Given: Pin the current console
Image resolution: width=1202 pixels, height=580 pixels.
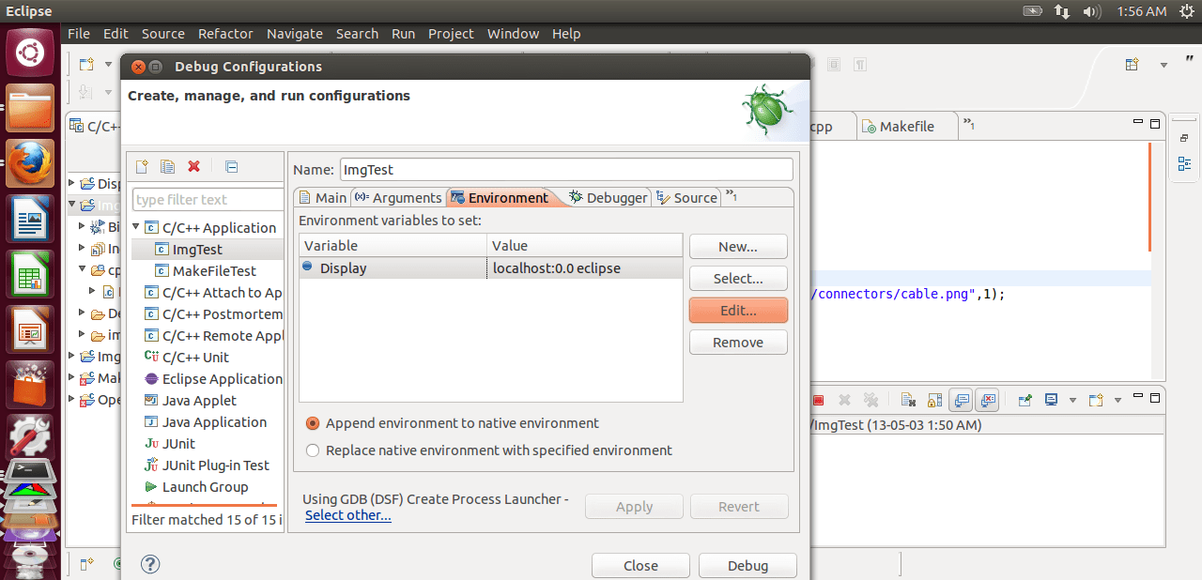Looking at the screenshot, I should [1024, 399].
